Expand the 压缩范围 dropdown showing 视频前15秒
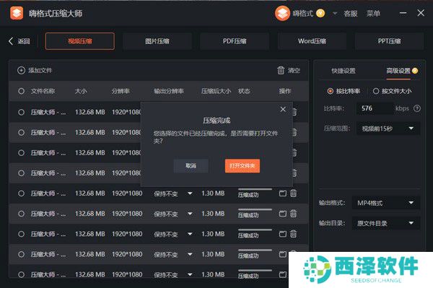 pyautogui.click(x=388, y=128)
